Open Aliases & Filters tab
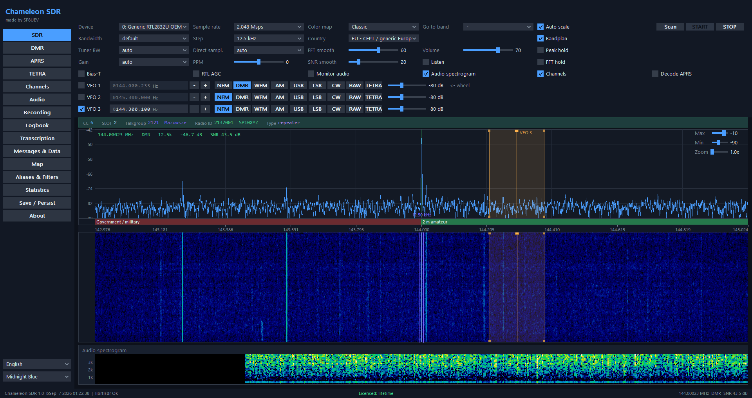Viewport: 752px width, 398px height. (x=37, y=177)
